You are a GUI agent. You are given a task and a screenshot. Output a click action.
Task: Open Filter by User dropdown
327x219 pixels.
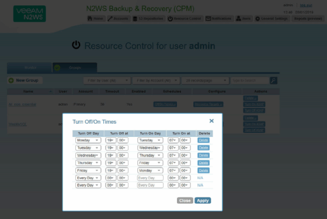coord(107,81)
